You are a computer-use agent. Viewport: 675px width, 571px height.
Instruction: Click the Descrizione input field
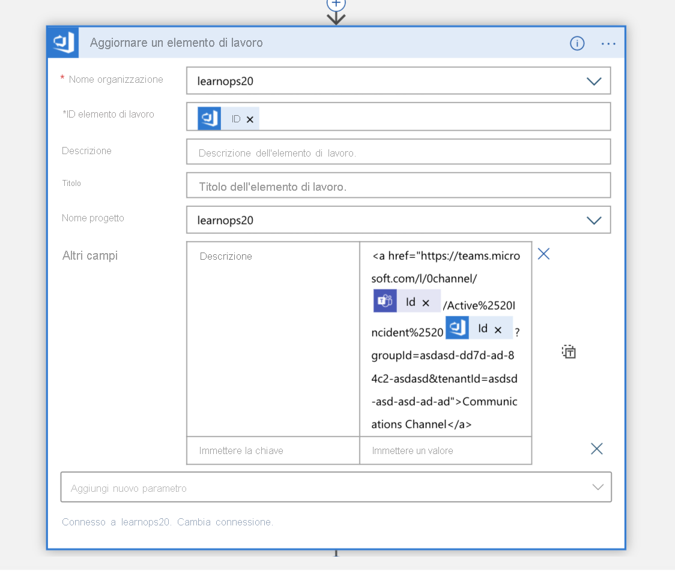[x=398, y=152]
